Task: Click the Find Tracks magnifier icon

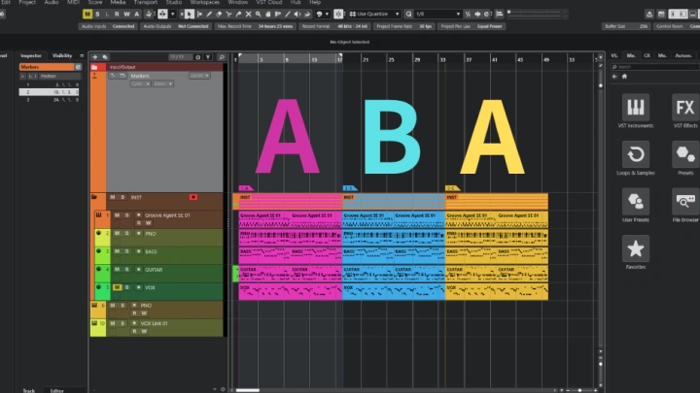Action: click(x=222, y=57)
